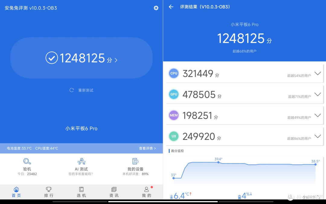This screenshot has width=326, height=204.
Task: Tap the 评测结果 (V10.0.3-OB3) title
Action: [x=205, y=7]
